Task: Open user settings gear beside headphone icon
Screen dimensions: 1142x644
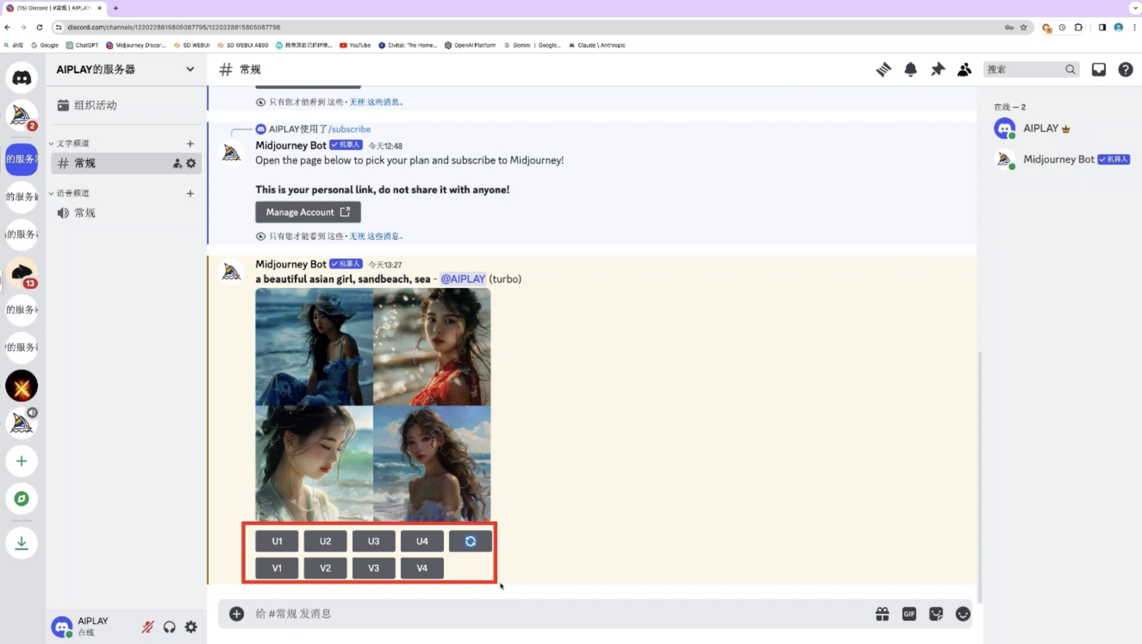Action: click(191, 627)
